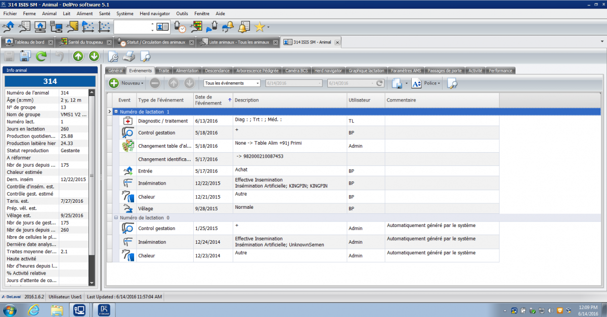Open the Herd navigator menu
Viewport: 607px width, 317px height.
tap(154, 14)
